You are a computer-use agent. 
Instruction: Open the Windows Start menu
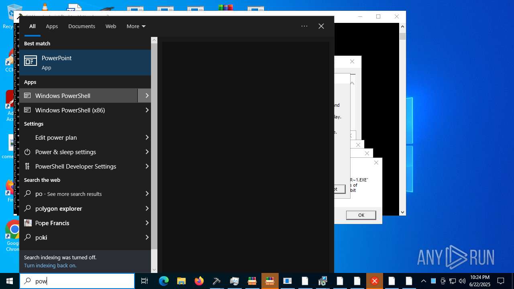(x=10, y=281)
